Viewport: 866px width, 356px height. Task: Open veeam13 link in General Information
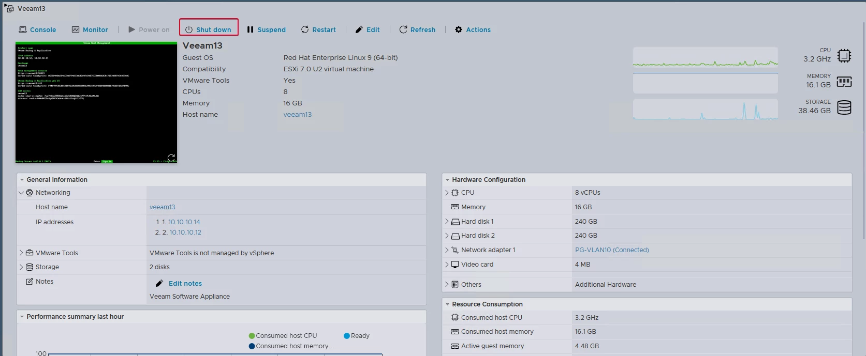pos(162,207)
